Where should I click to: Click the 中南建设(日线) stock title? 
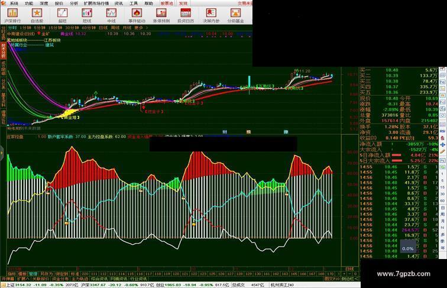pos(21,34)
